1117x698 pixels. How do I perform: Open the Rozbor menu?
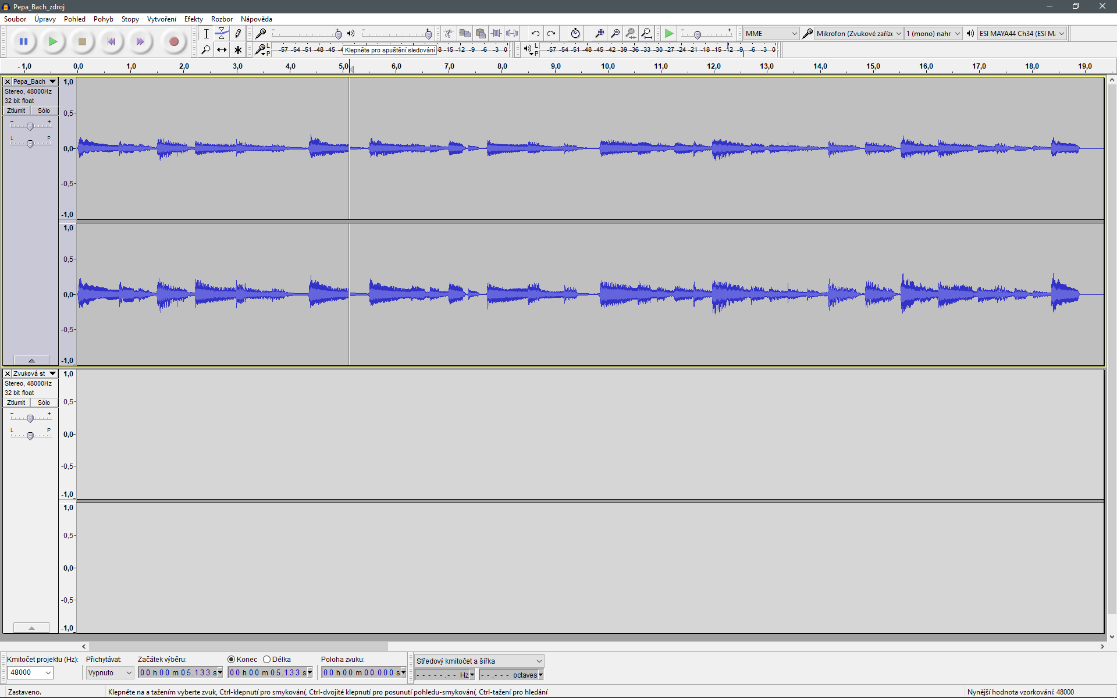tap(222, 19)
